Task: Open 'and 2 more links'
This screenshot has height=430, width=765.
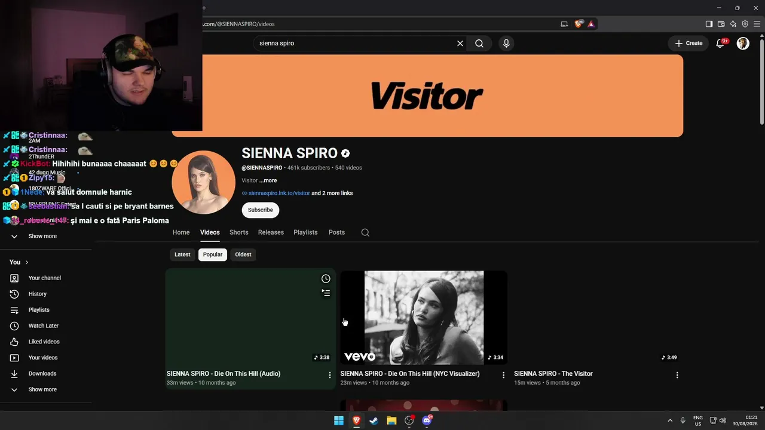Action: click(x=332, y=193)
